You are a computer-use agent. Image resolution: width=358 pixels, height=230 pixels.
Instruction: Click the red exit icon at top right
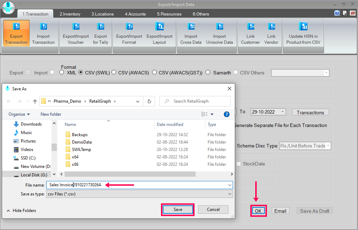coord(353,13)
